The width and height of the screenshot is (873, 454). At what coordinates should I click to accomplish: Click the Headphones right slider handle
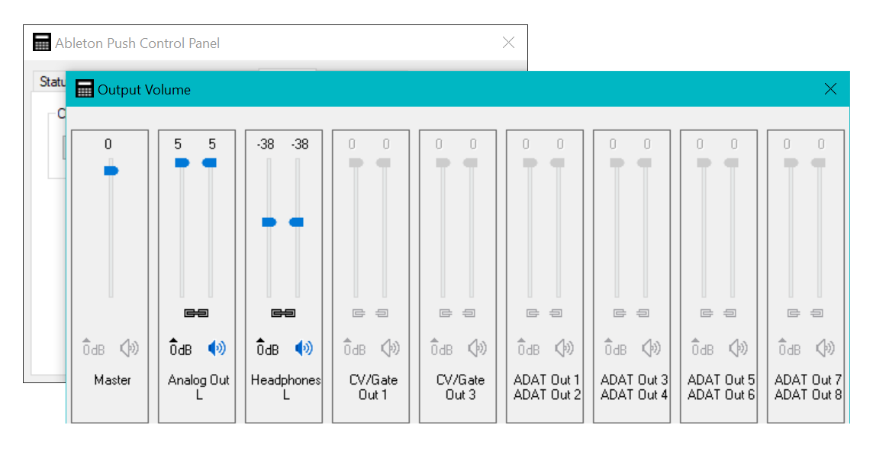pos(297,222)
